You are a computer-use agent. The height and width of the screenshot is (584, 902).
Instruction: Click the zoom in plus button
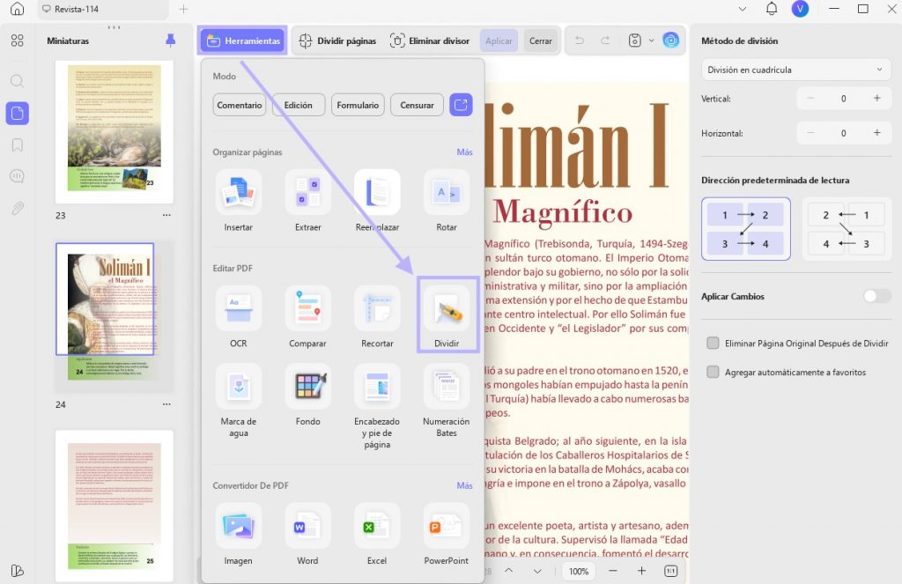coord(641,571)
